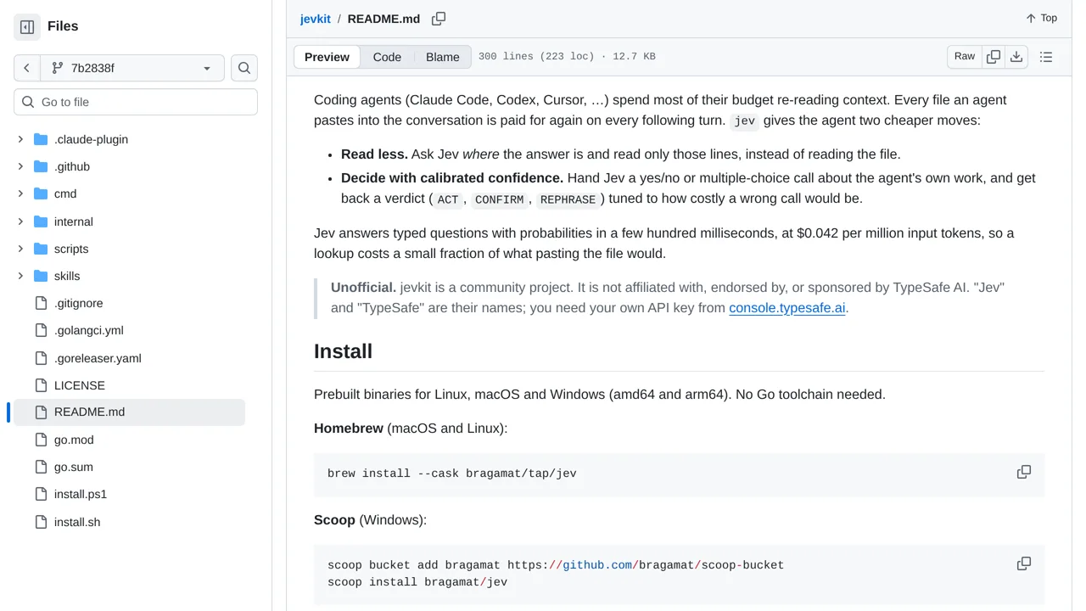Open the outline list icon
The image size is (1086, 611).
coord(1046,57)
